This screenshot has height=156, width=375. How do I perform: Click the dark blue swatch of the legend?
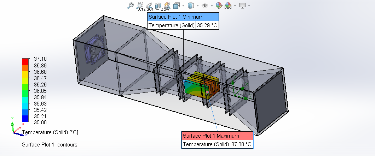click(x=25, y=119)
